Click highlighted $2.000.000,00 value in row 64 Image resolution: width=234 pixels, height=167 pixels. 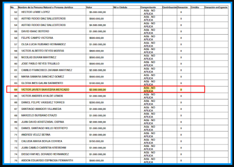pyautogui.click(x=98, y=90)
